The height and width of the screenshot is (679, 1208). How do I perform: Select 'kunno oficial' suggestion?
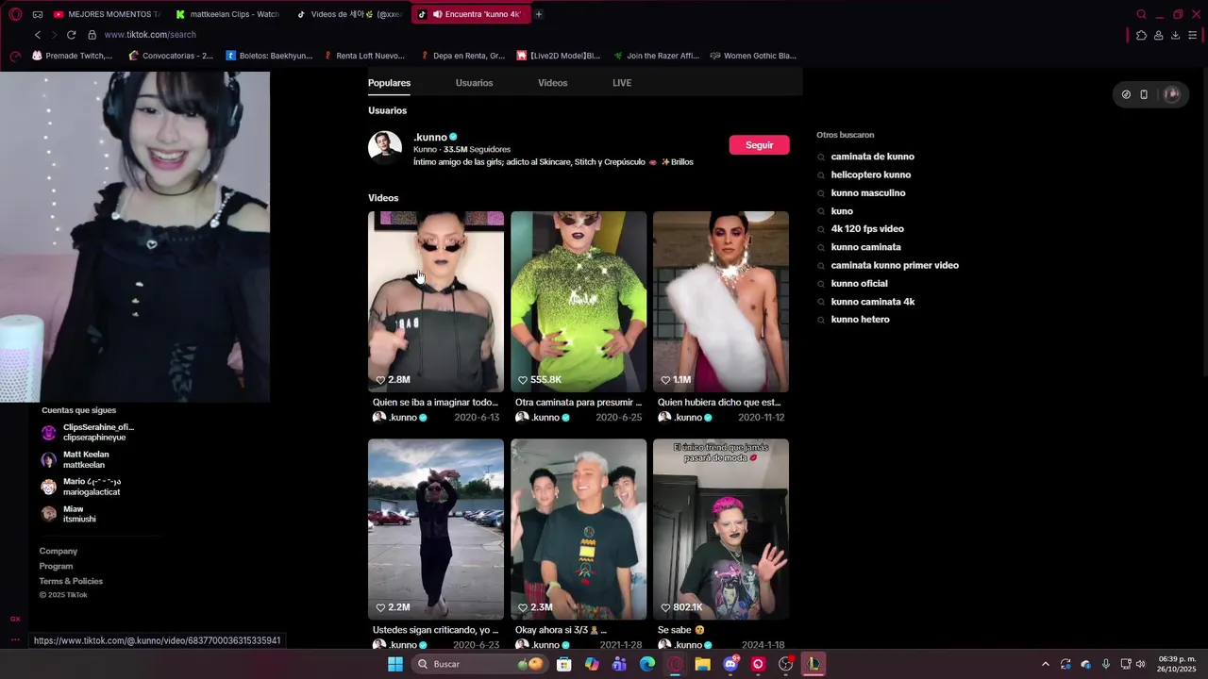(x=859, y=283)
